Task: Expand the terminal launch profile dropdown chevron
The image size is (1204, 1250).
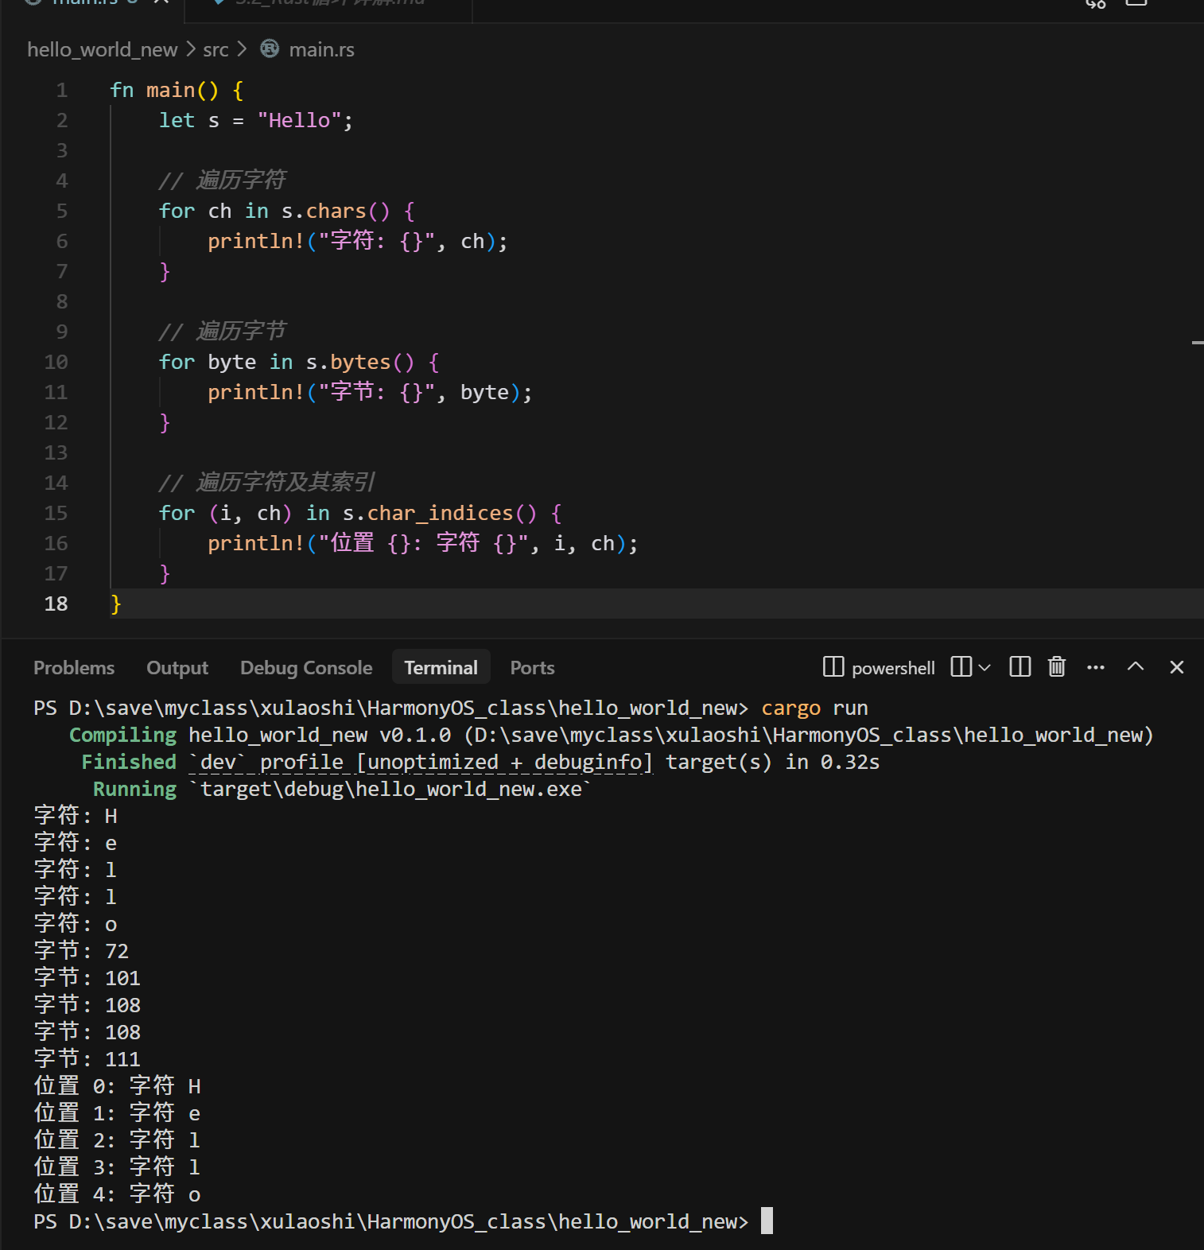Action: click(x=985, y=668)
